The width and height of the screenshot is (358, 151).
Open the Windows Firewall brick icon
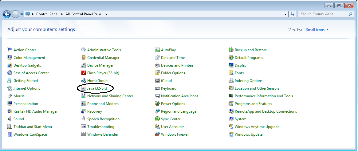point(157,134)
